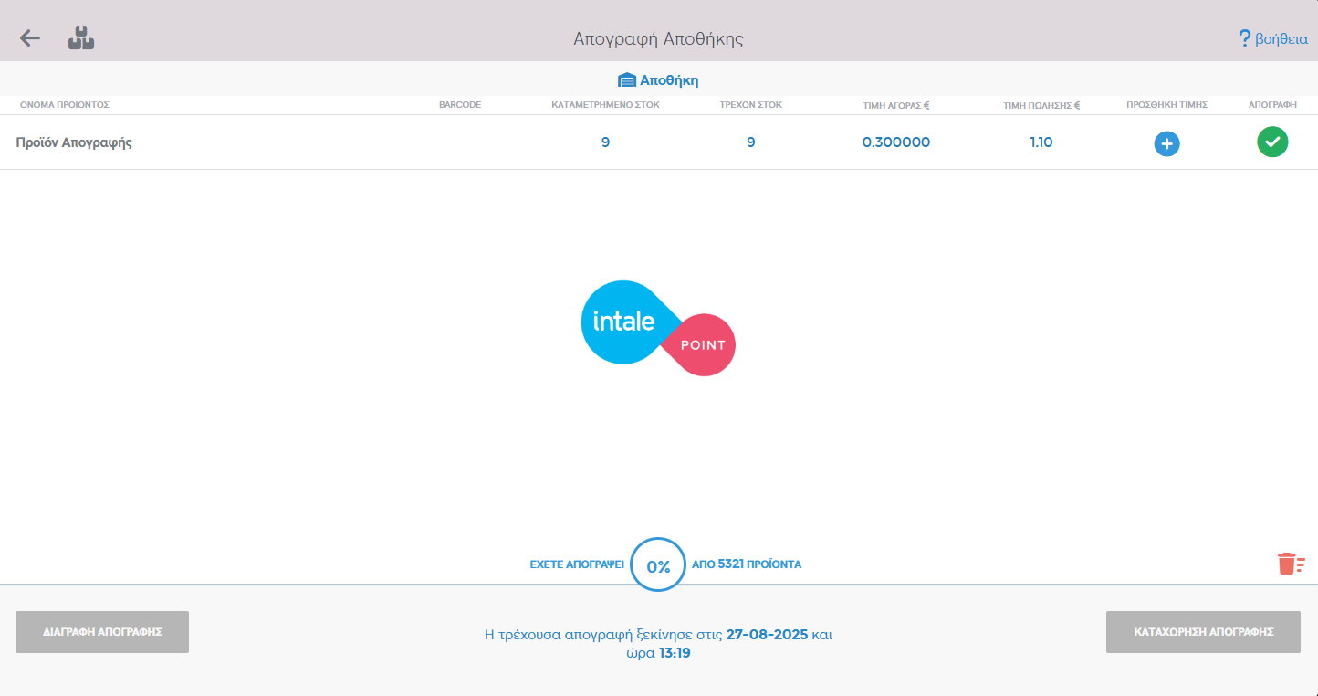Viewport: 1318px width, 696px height.
Task: Go back with the left arrow icon
Action: [x=30, y=38]
